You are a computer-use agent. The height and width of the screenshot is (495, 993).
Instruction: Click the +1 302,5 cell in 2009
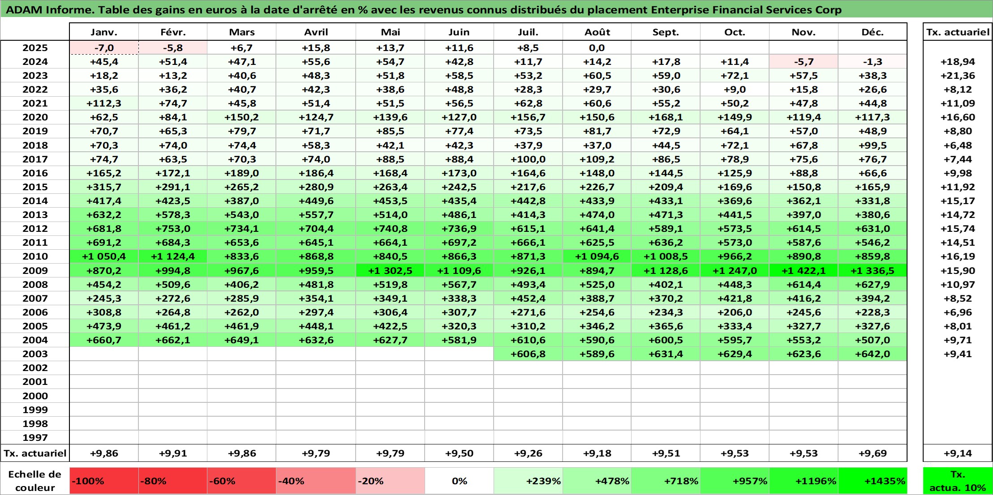(x=390, y=271)
